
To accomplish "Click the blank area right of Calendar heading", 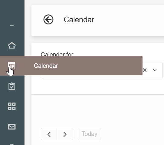I will (x=129, y=20).
